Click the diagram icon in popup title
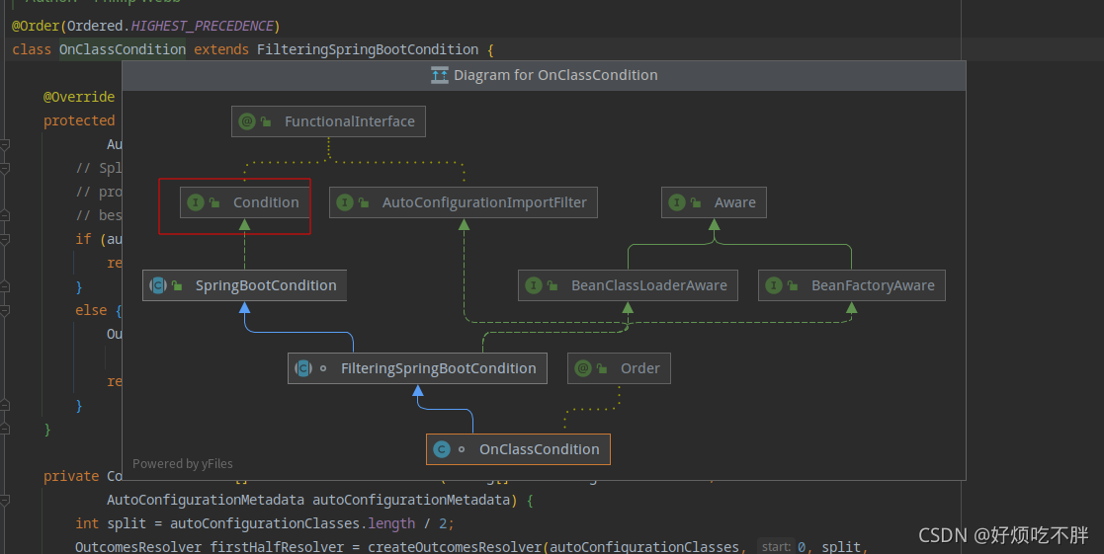Image resolution: width=1104 pixels, height=554 pixels. [x=440, y=75]
